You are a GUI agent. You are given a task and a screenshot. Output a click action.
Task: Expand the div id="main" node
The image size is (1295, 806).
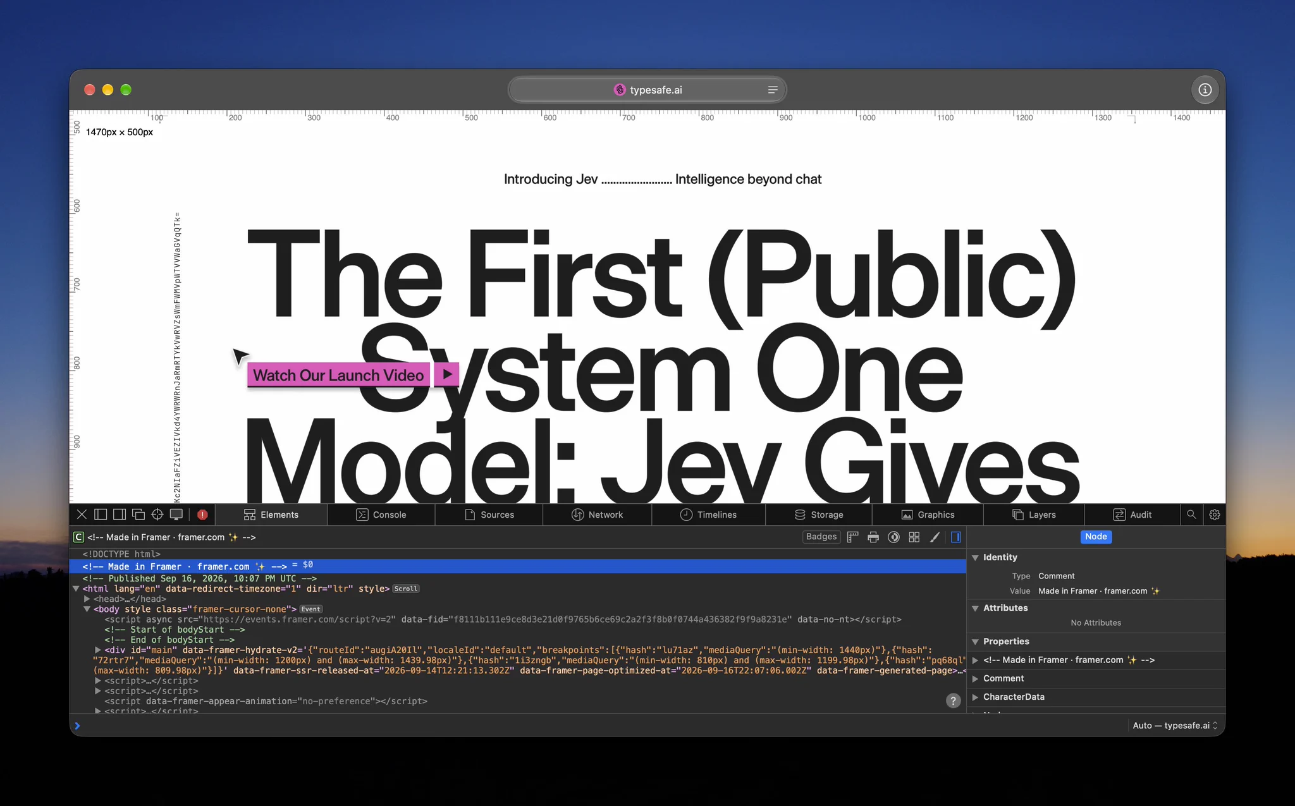point(98,650)
